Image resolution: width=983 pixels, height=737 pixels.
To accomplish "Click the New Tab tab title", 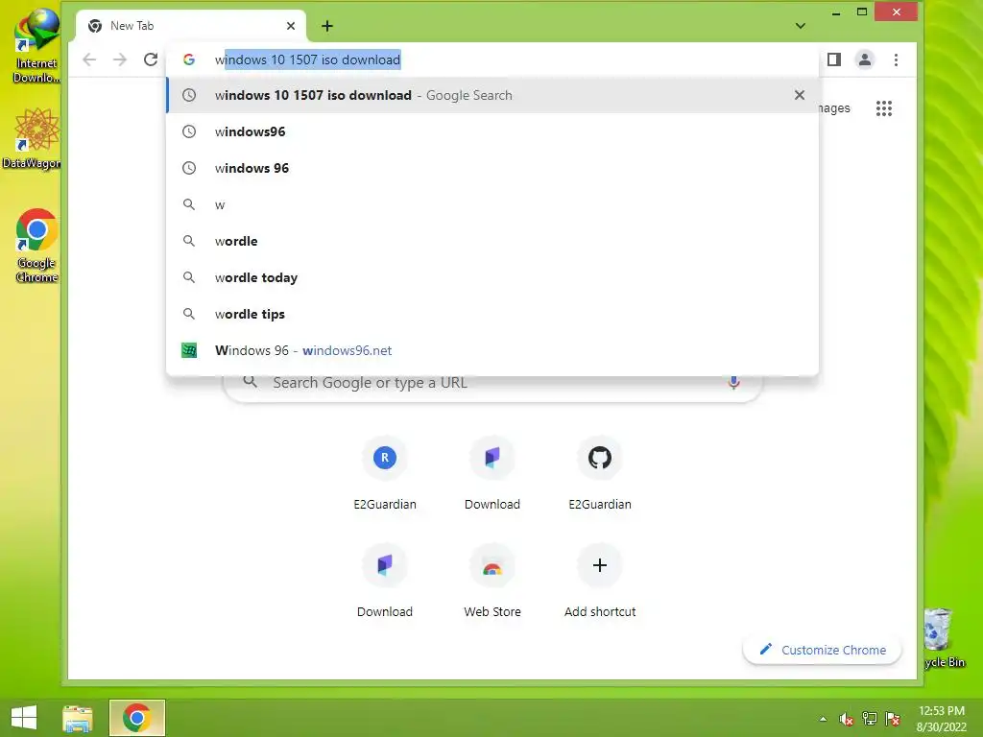I will click(x=132, y=26).
